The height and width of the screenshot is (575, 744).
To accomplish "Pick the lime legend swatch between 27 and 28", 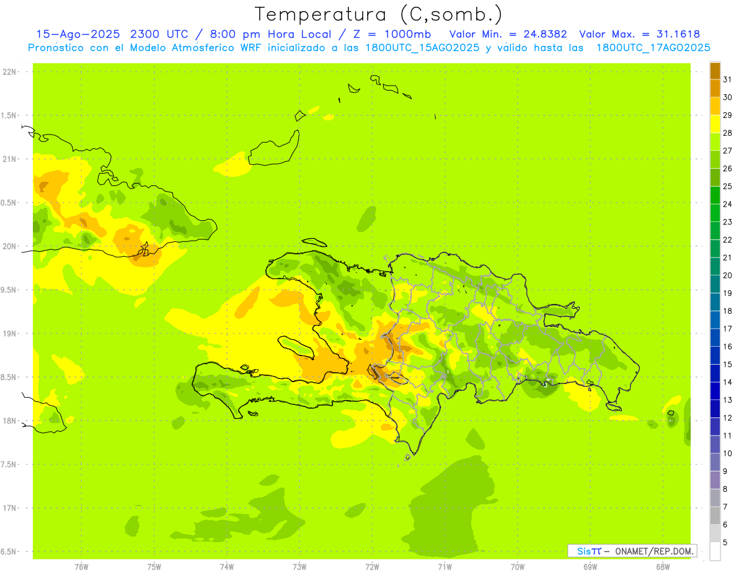I will click(715, 141).
